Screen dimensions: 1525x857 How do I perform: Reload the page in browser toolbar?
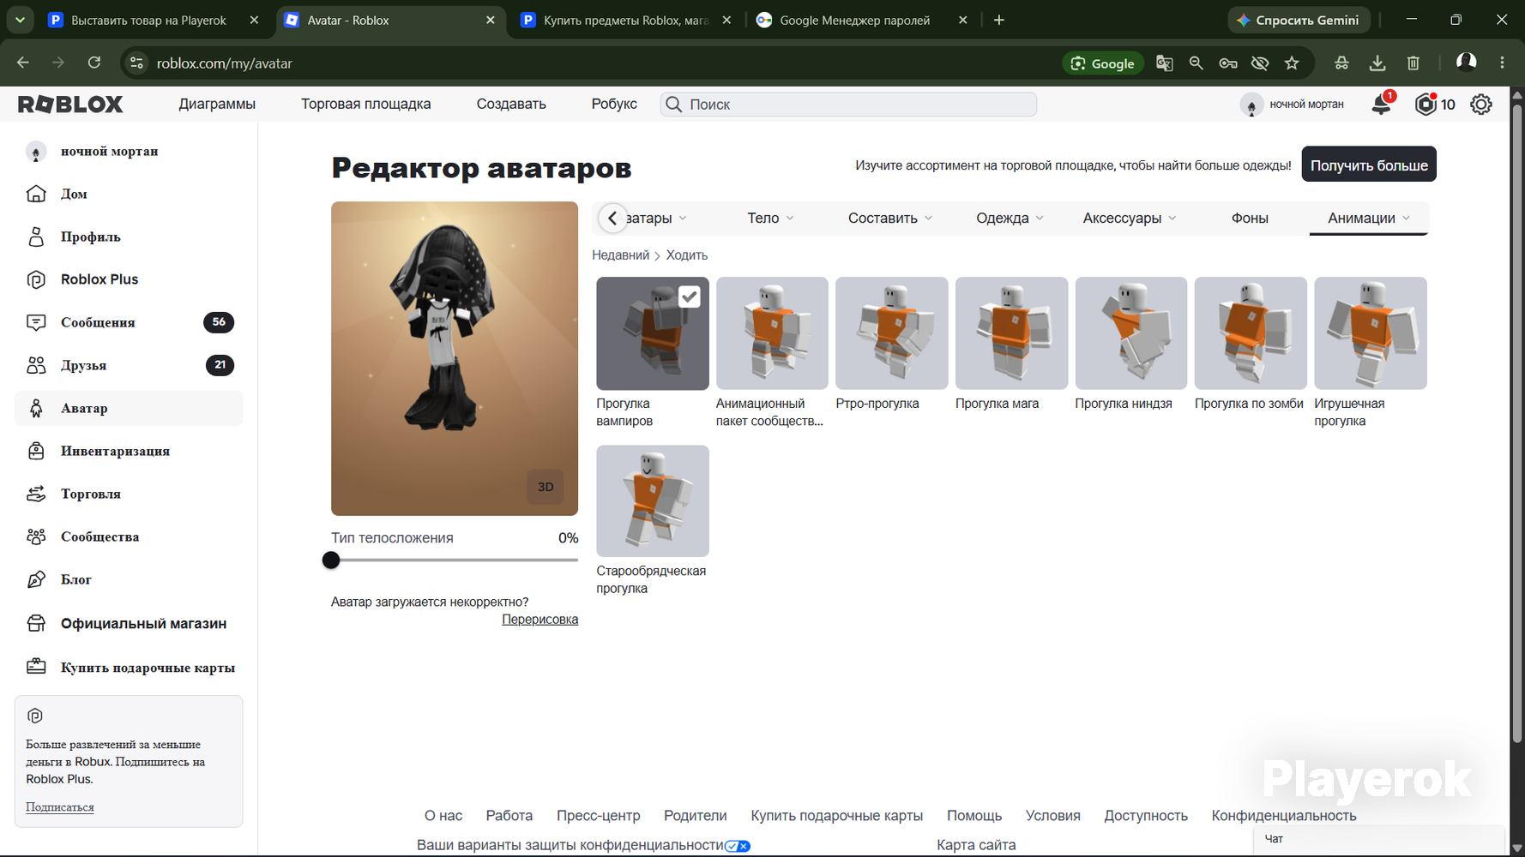pos(94,63)
